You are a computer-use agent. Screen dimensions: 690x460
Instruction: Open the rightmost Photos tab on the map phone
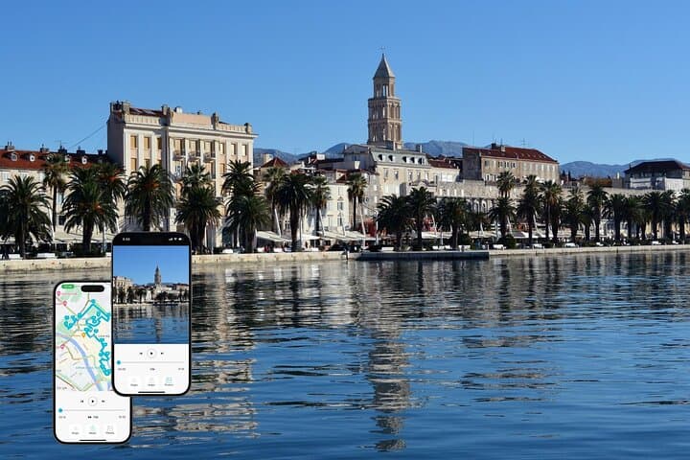pyautogui.click(x=110, y=429)
